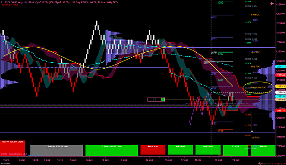Click the WS2 pivot label
This screenshot has width=286, height=165.
click(214, 88)
